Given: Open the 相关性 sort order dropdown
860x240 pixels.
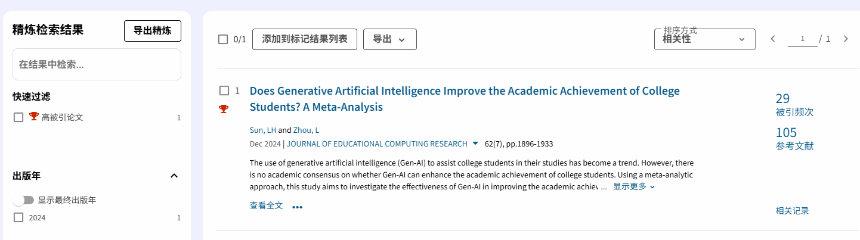Looking at the screenshot, I should click(x=704, y=39).
